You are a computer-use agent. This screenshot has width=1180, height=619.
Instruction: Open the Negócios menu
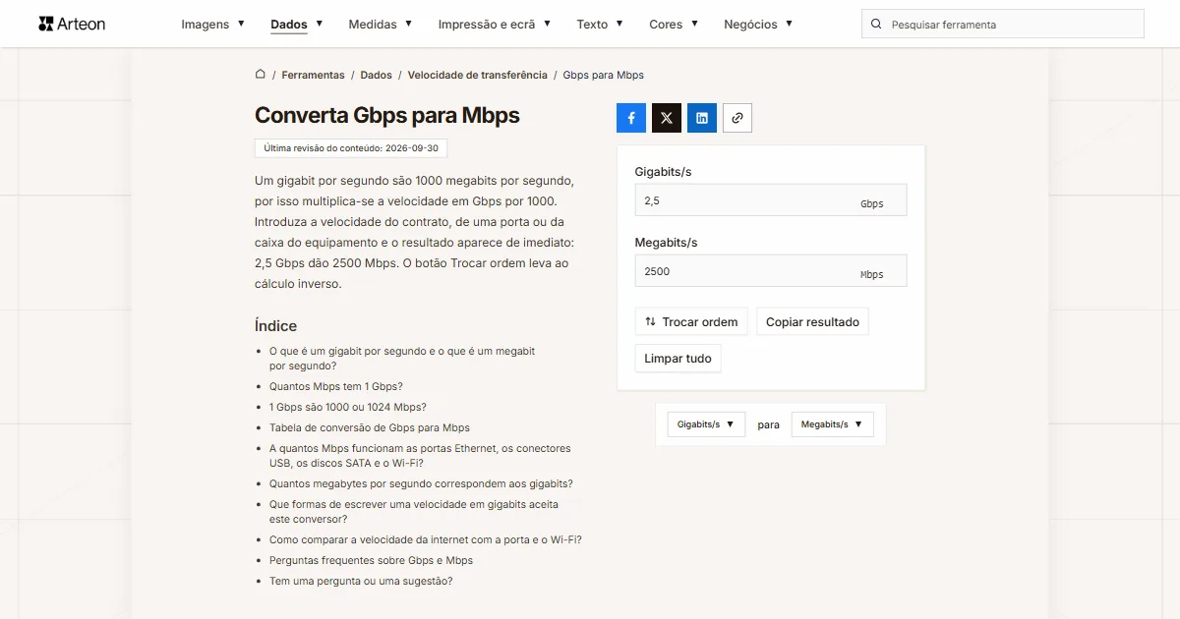(x=758, y=25)
